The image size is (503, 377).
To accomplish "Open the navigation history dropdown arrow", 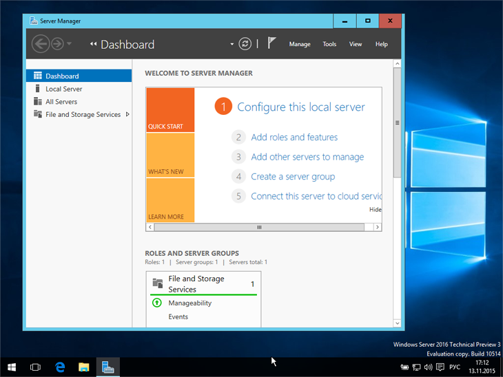I will tap(70, 44).
